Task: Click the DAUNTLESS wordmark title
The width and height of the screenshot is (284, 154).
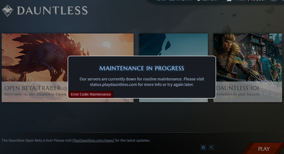Action: 52,10
